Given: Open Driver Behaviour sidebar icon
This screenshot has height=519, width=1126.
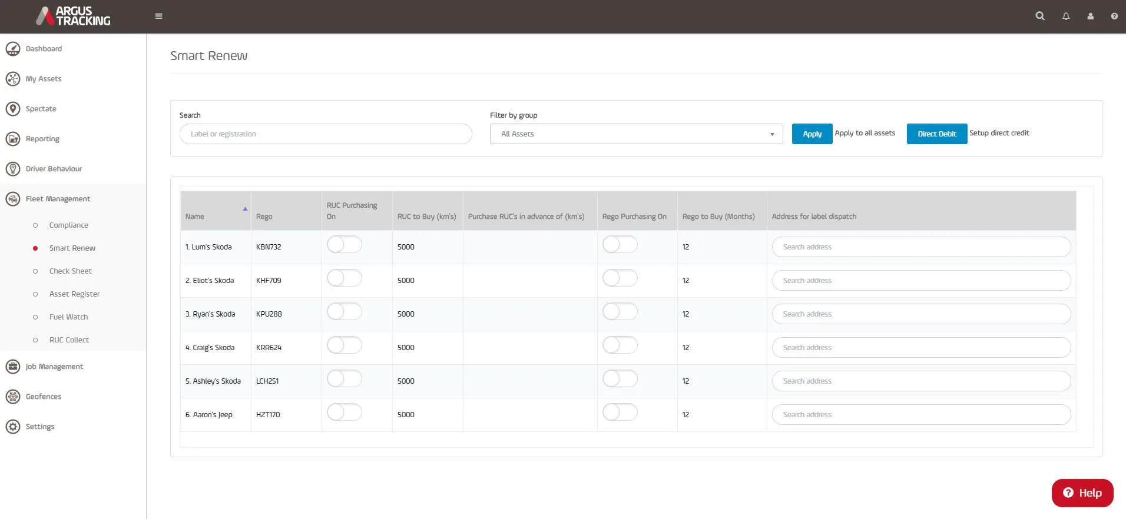Looking at the screenshot, I should pyautogui.click(x=13, y=169).
